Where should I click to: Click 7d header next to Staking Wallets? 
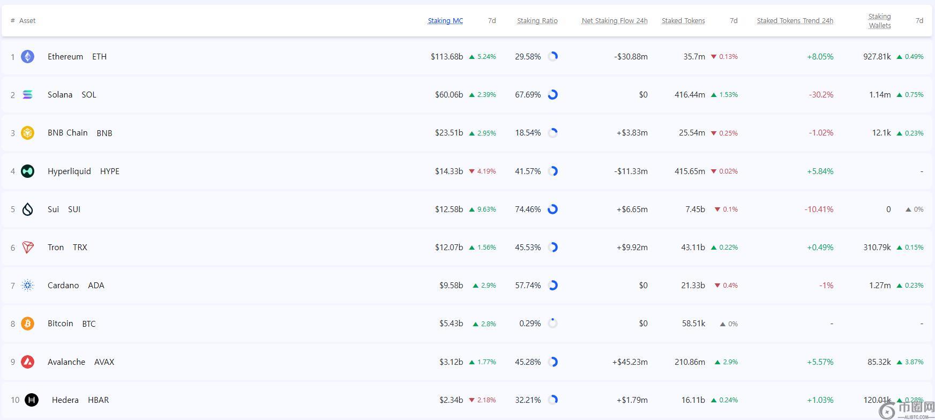tap(919, 21)
